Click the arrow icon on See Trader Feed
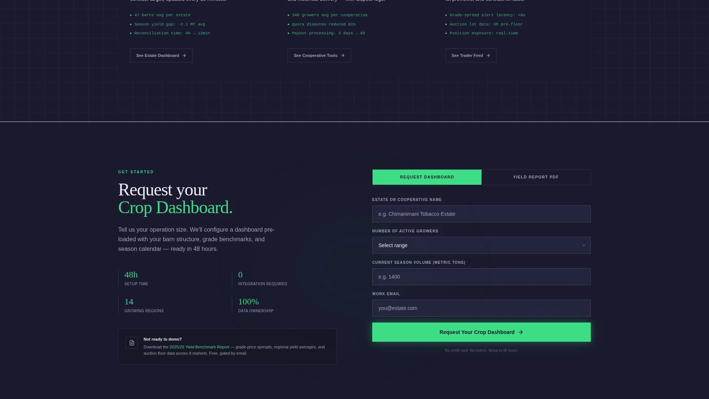709x399 pixels. click(x=488, y=55)
